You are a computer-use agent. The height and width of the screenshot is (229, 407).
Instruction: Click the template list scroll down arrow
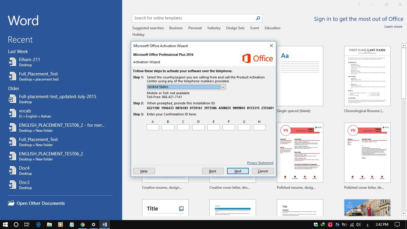point(404,213)
